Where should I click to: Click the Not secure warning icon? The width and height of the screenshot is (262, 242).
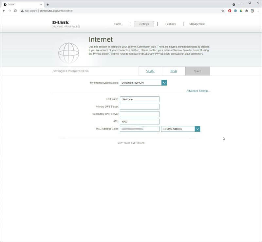22,11
